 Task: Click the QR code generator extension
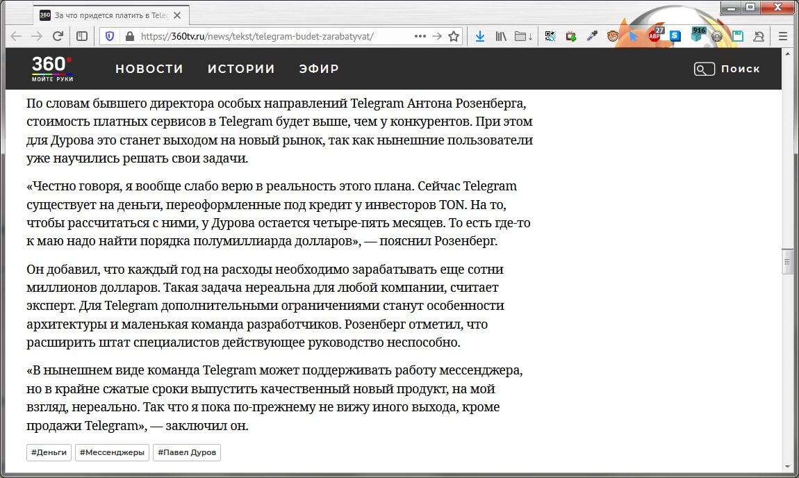[x=550, y=36]
